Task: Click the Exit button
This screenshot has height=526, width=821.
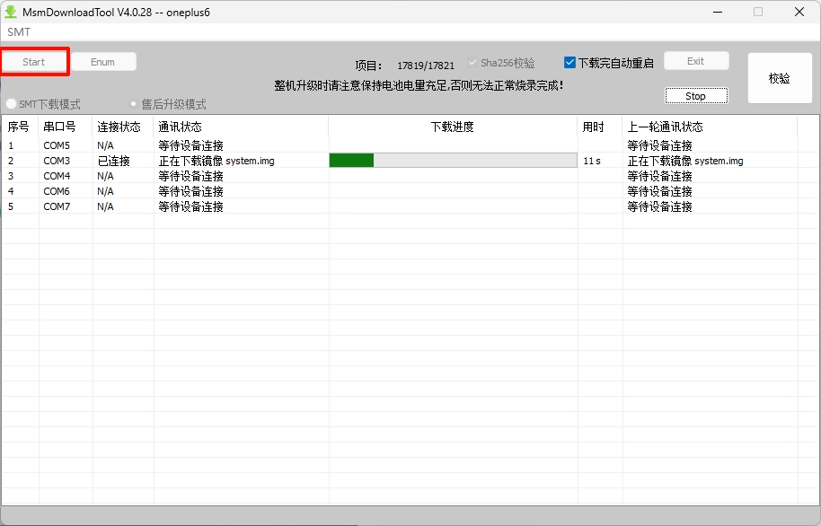Action: [x=695, y=61]
